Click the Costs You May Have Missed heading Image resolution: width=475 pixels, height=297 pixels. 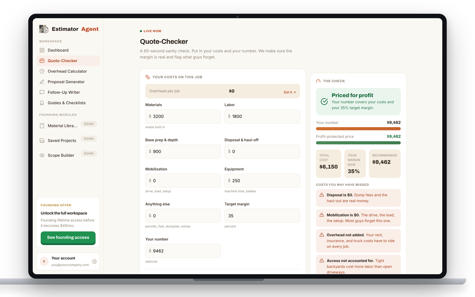point(342,185)
